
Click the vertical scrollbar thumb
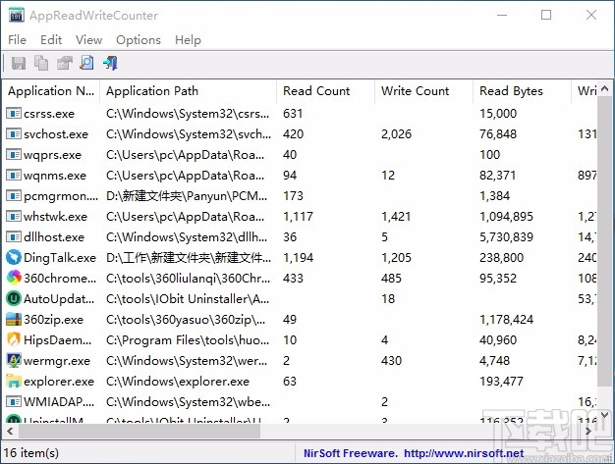point(604,240)
